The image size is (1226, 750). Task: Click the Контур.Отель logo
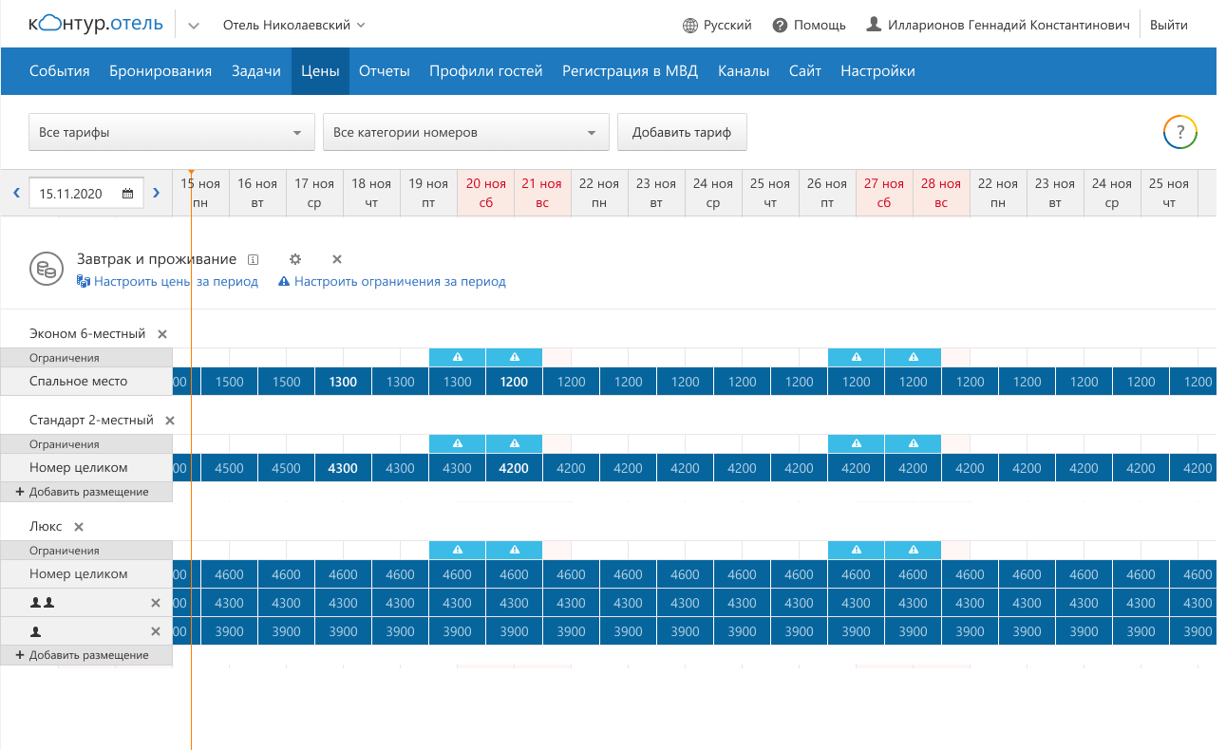tap(95, 25)
